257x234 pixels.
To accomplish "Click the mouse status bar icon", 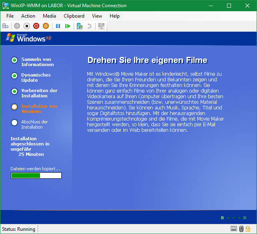I will (x=241, y=229).
